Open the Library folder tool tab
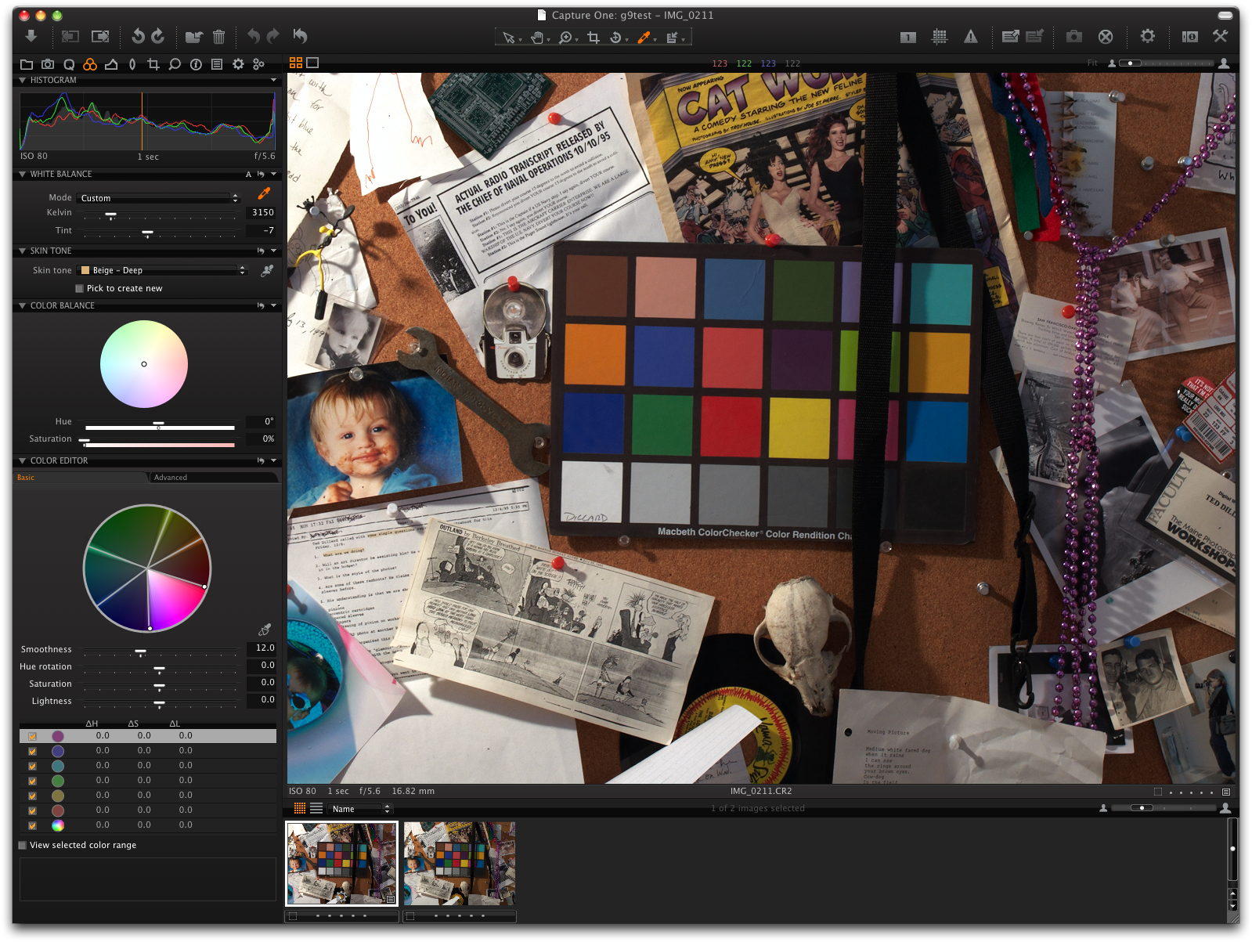The width and height of the screenshot is (1252, 942). tap(27, 64)
